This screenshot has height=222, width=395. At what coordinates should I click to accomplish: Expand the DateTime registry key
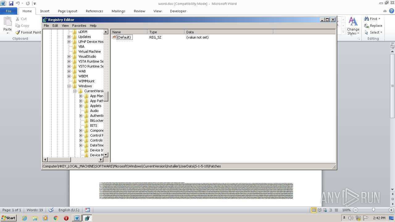pyautogui.click(x=81, y=145)
